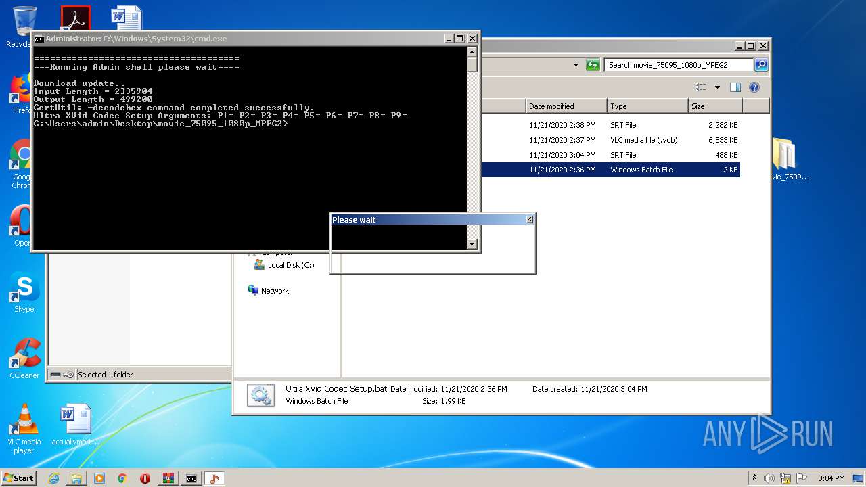Open the Start menu
Screen dimensions: 866x487
tap(19, 478)
